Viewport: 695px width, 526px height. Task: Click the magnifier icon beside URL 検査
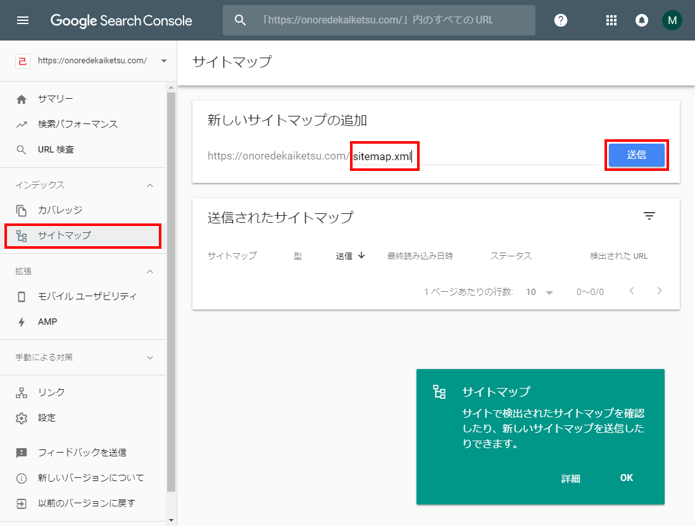tap(22, 150)
